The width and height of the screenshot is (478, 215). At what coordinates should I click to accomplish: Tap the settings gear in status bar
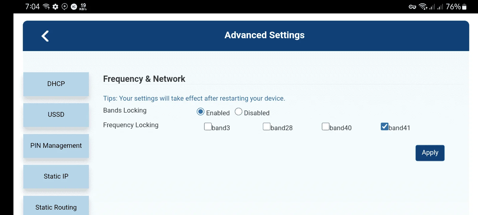coord(55,7)
